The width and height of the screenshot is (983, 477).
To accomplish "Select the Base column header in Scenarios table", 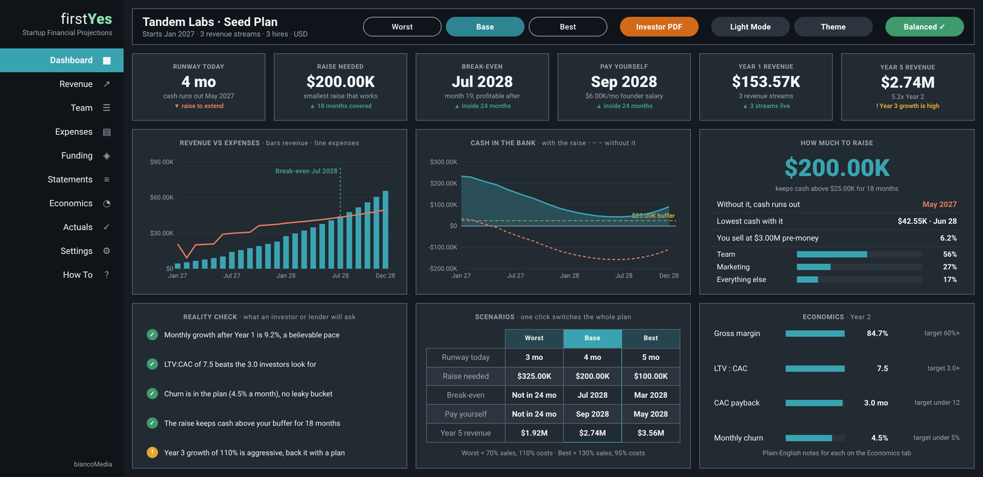I will pyautogui.click(x=593, y=338).
